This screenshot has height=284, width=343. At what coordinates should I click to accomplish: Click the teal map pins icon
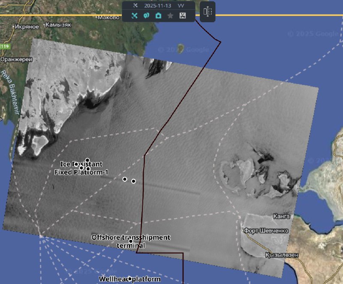coord(146,16)
